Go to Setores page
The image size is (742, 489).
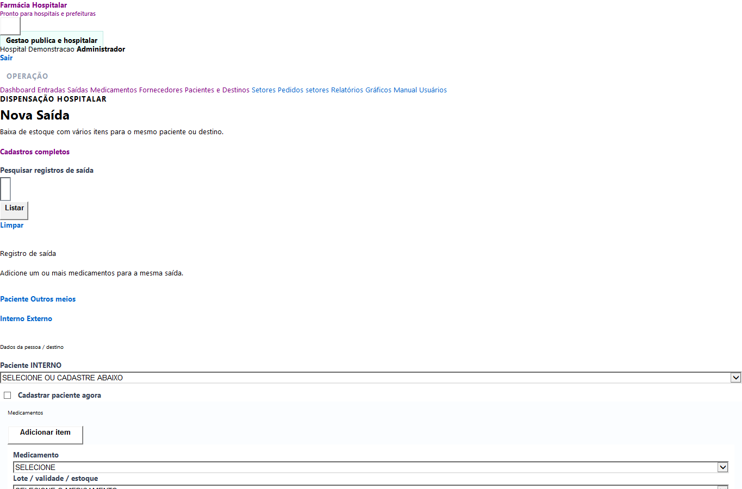264,90
